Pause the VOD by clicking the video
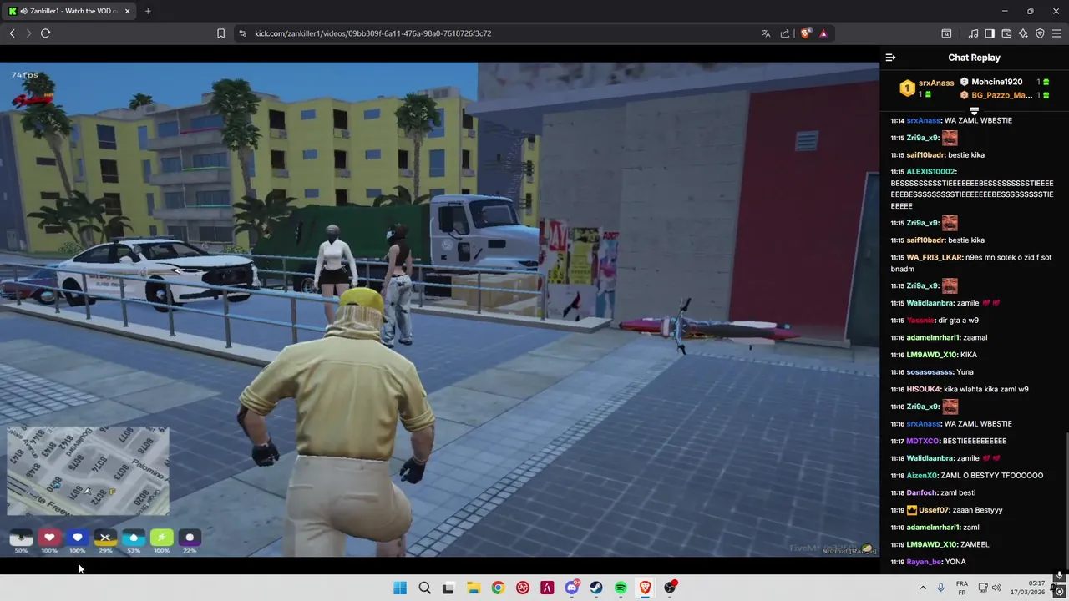Image resolution: width=1069 pixels, height=601 pixels. click(x=439, y=309)
